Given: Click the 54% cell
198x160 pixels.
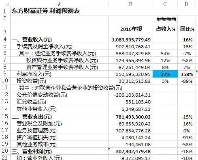Looking at the screenshot, I should pos(165,54).
